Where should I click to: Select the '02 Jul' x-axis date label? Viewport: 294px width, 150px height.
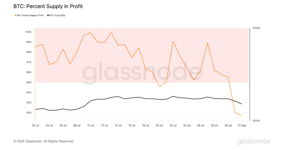tap(36, 126)
